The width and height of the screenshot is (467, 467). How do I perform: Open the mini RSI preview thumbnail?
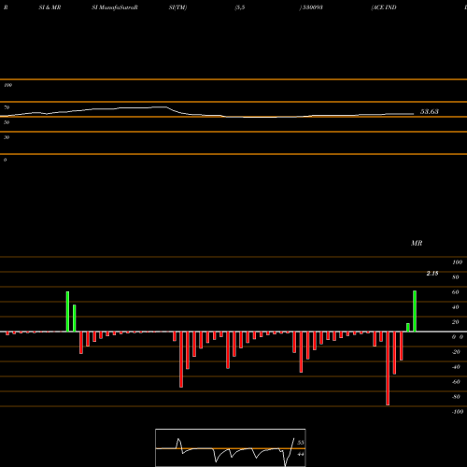coord(231,447)
